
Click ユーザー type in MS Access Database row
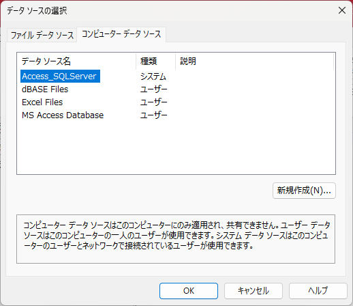click(x=154, y=115)
